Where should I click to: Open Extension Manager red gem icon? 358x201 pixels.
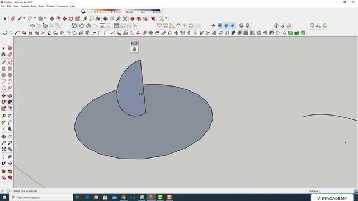click(x=10, y=178)
